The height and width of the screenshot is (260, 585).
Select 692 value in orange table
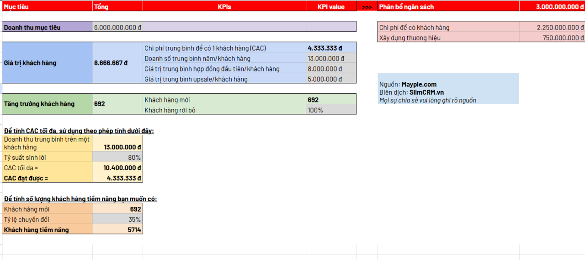click(x=117, y=209)
